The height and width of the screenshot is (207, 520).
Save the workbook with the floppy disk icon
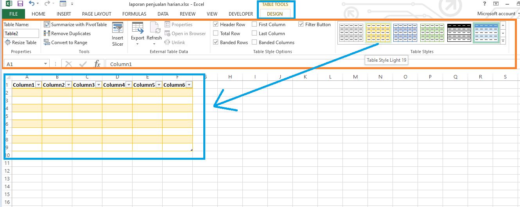20,4
